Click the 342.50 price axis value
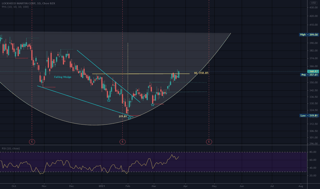Screen dimensions: 320x189 coord(313,90)
